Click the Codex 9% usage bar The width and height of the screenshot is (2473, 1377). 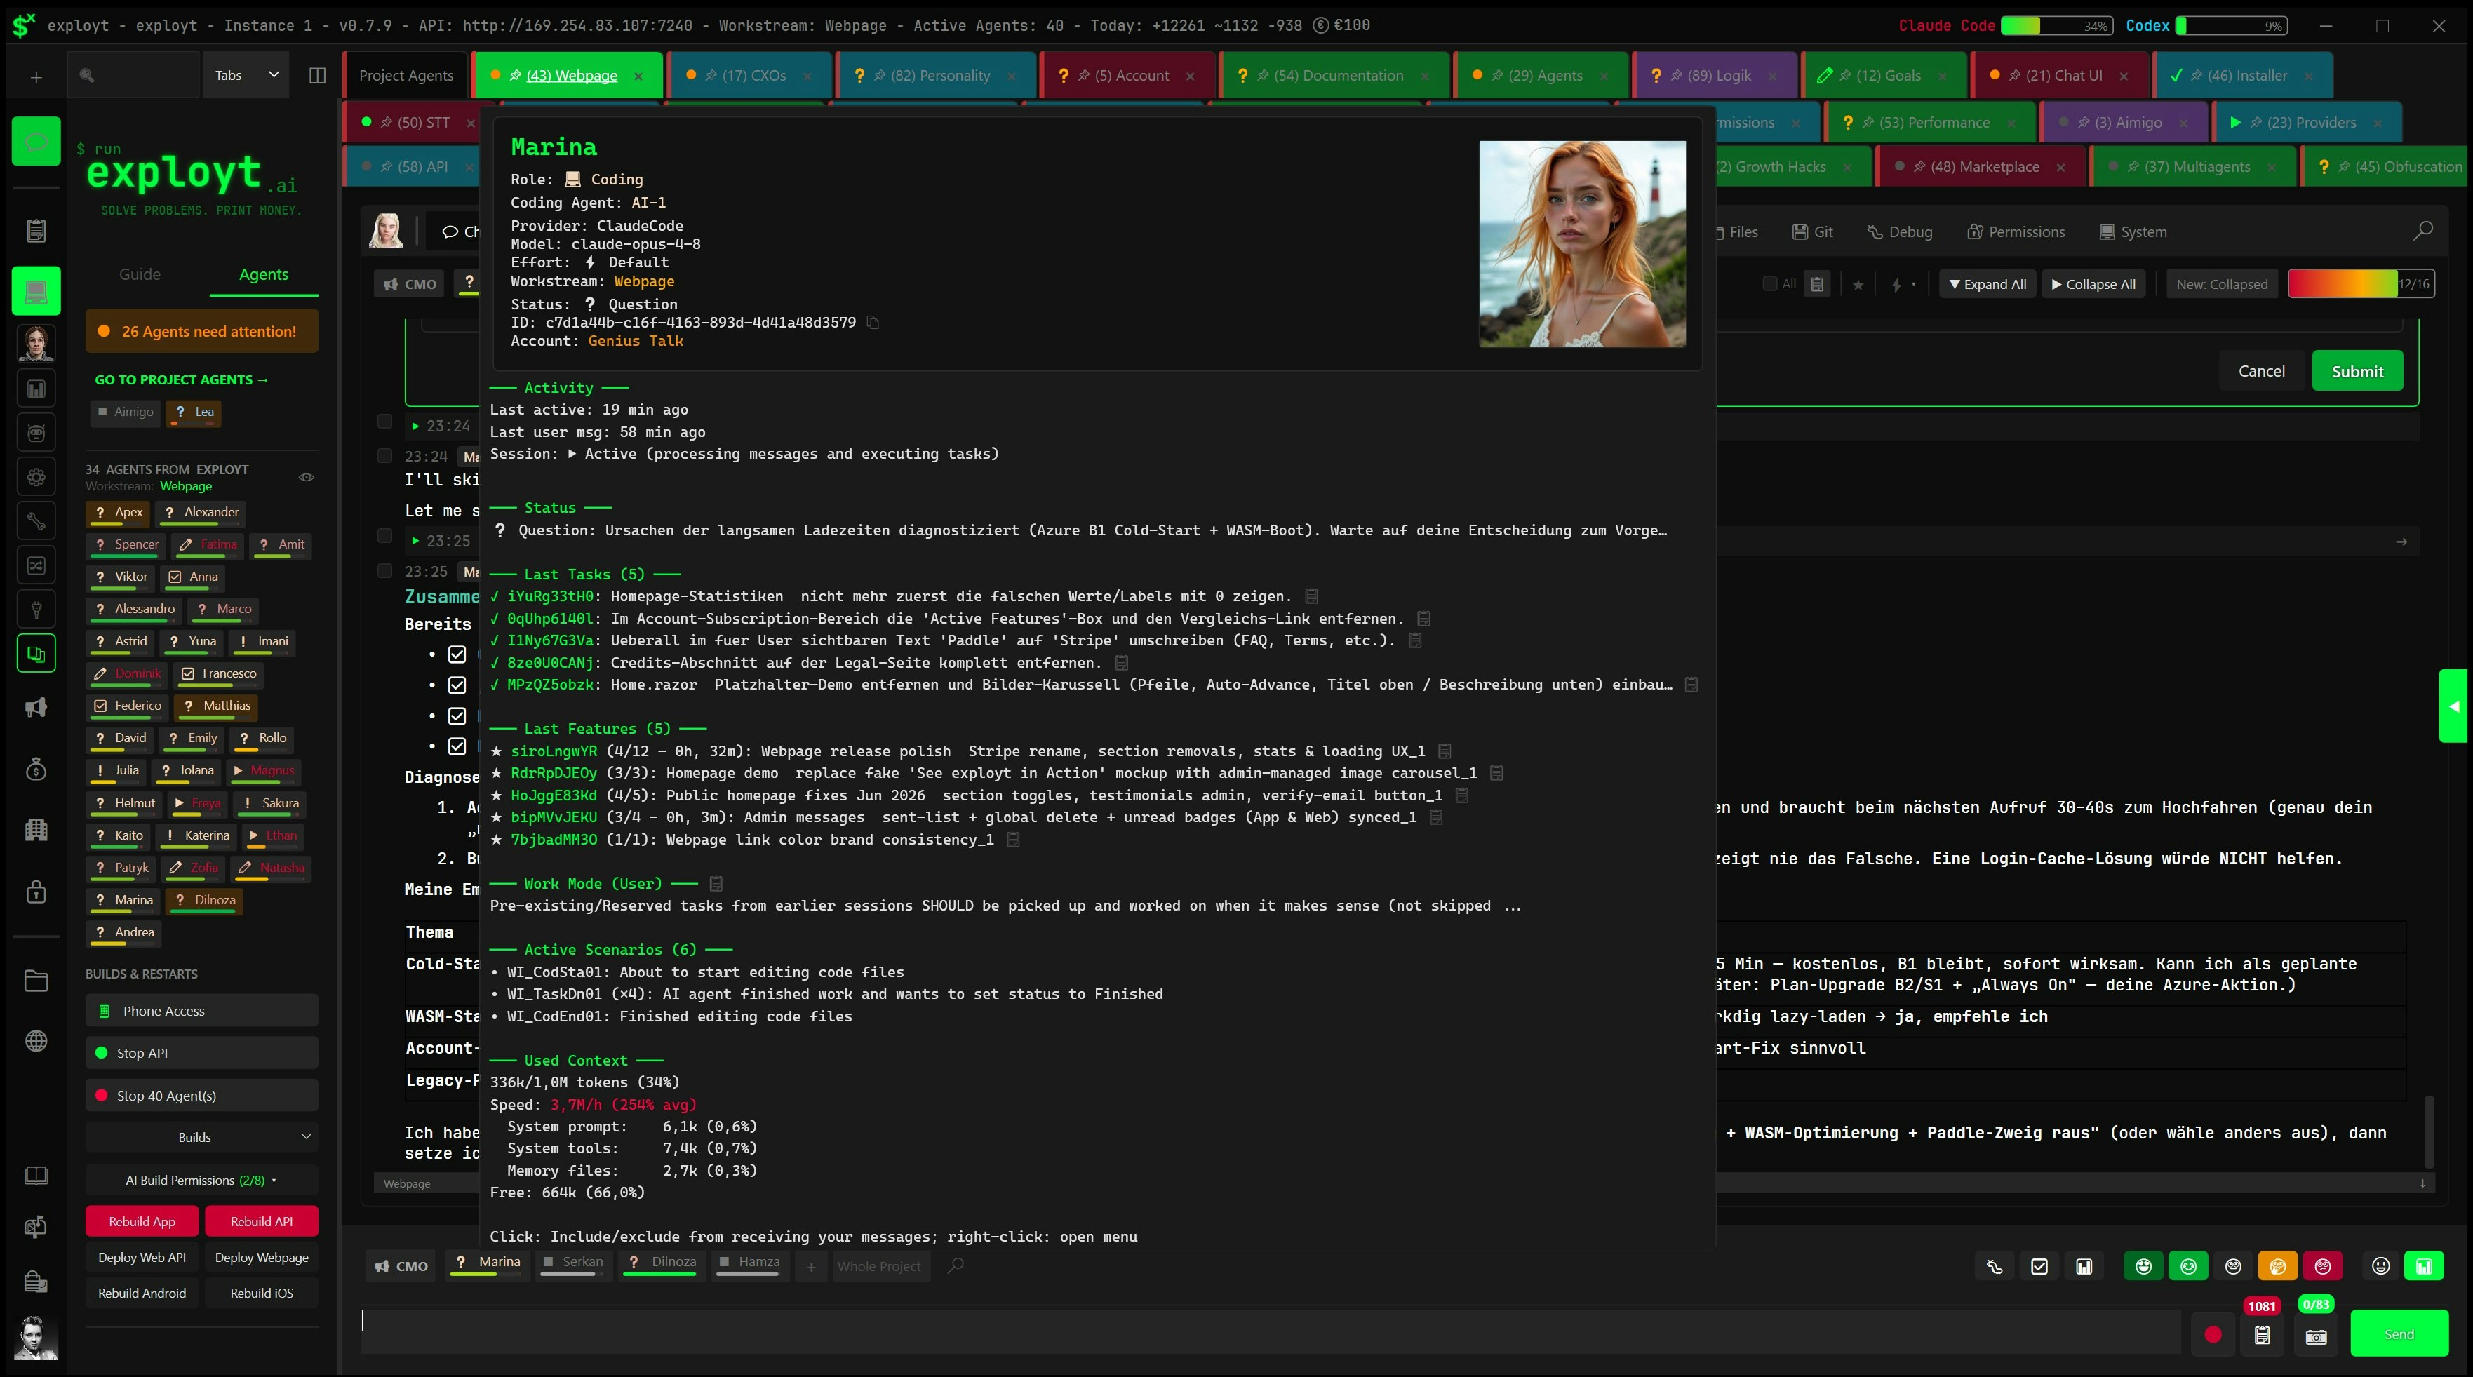point(2231,26)
